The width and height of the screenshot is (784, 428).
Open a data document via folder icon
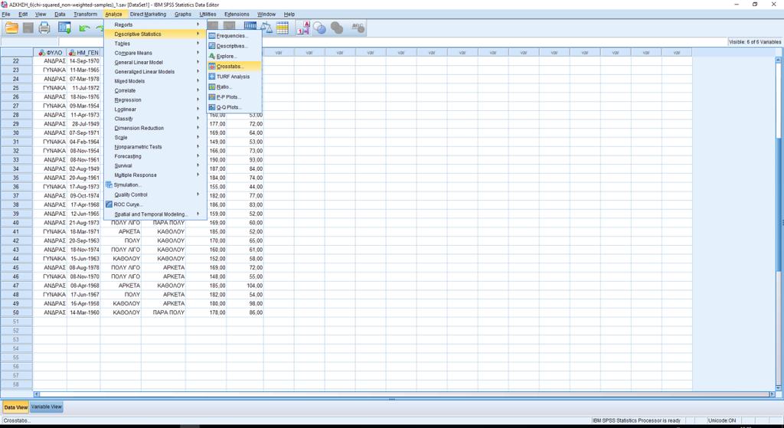pyautogui.click(x=11, y=28)
